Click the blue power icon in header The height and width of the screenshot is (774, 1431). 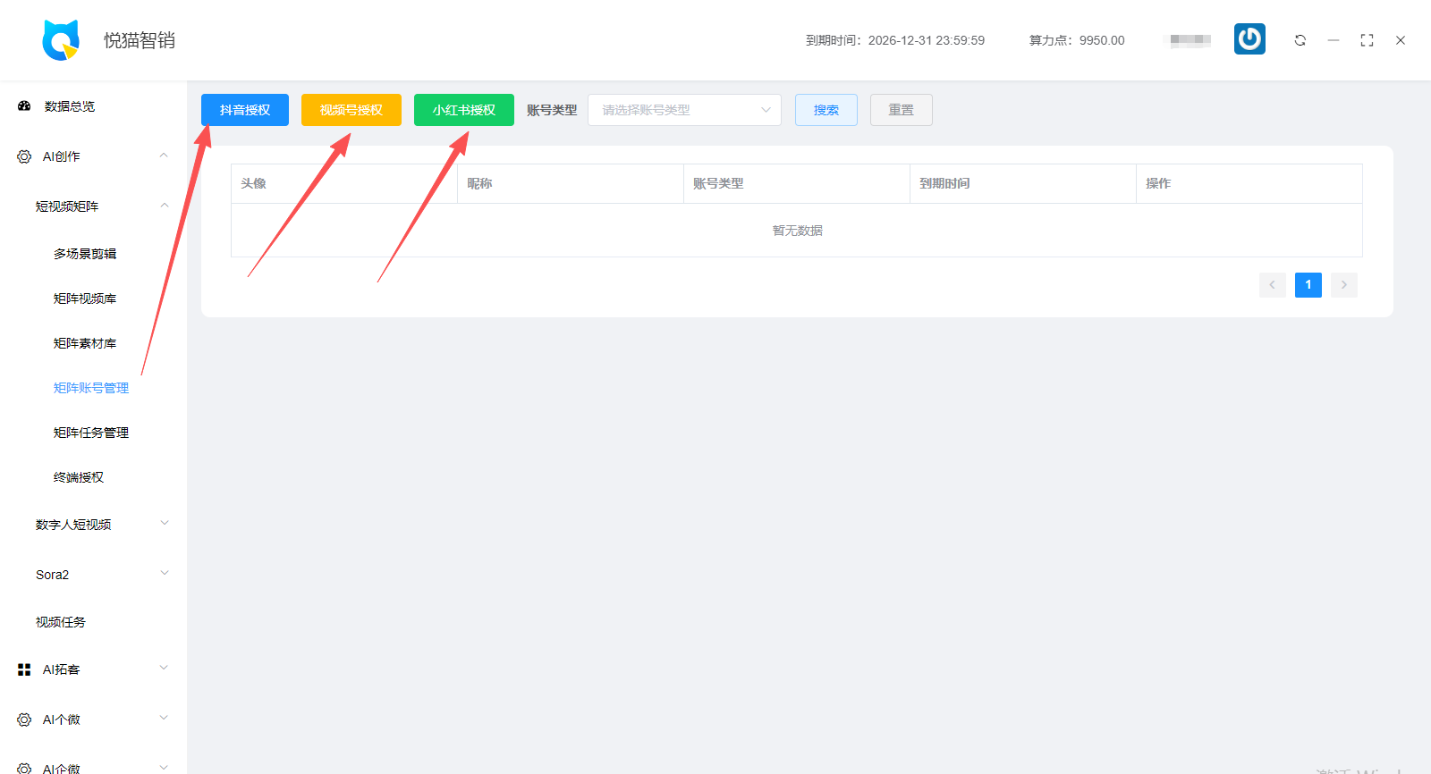1249,39
